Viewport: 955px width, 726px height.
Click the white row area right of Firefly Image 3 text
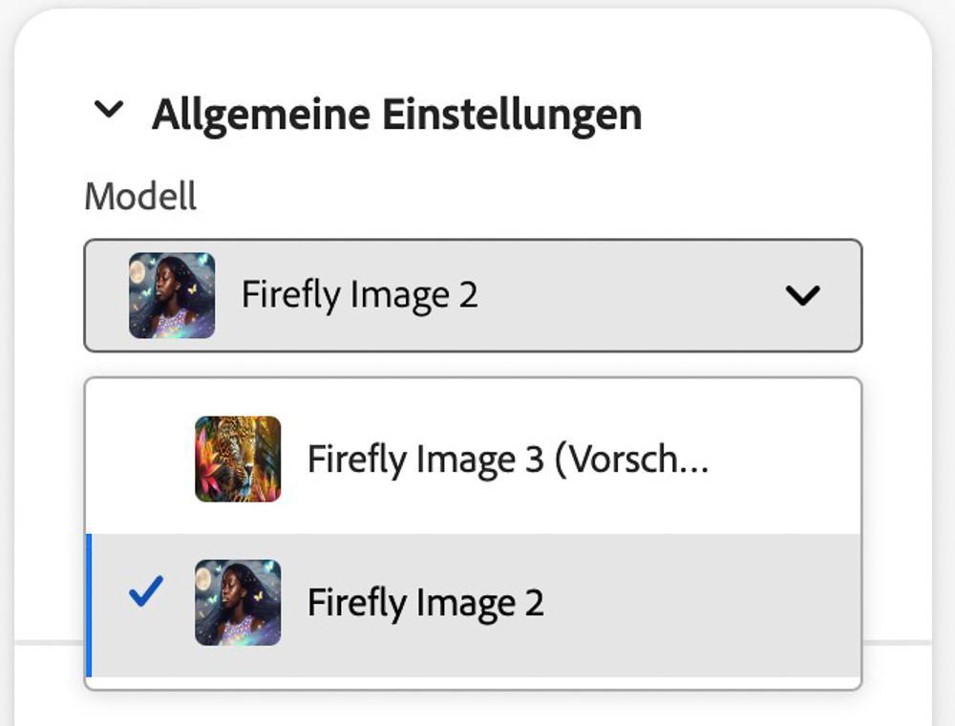(x=786, y=459)
